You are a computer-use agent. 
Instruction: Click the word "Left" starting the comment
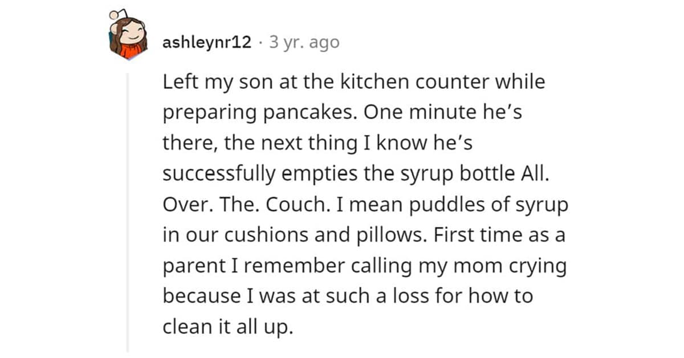click(x=177, y=82)
